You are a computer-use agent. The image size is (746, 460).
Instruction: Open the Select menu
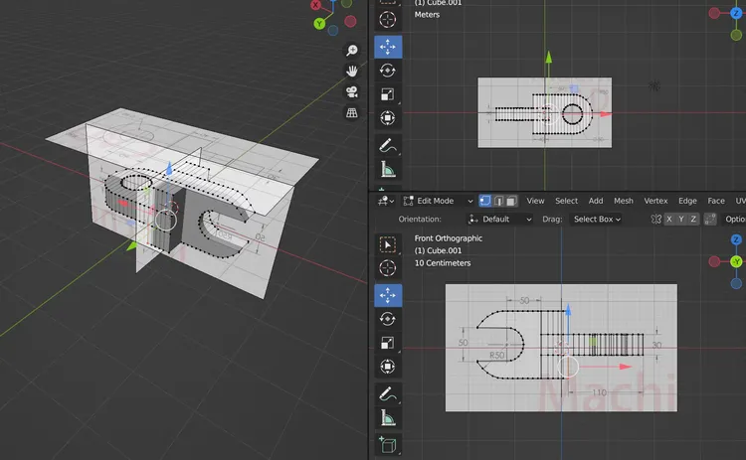point(566,201)
